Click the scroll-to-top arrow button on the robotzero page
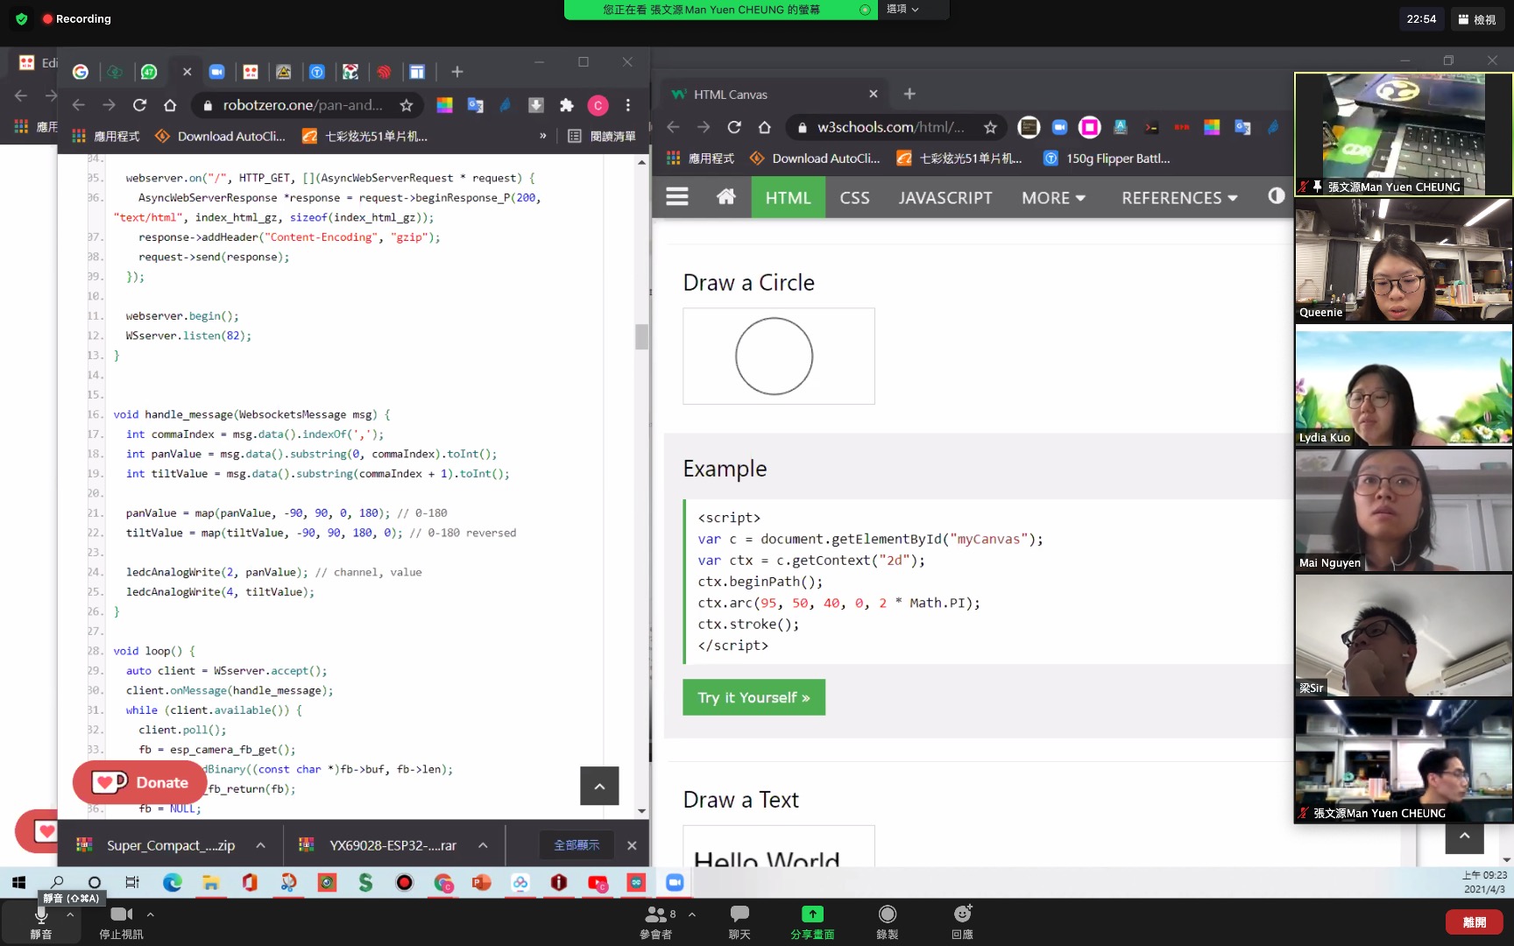This screenshot has height=946, width=1514. point(599,786)
